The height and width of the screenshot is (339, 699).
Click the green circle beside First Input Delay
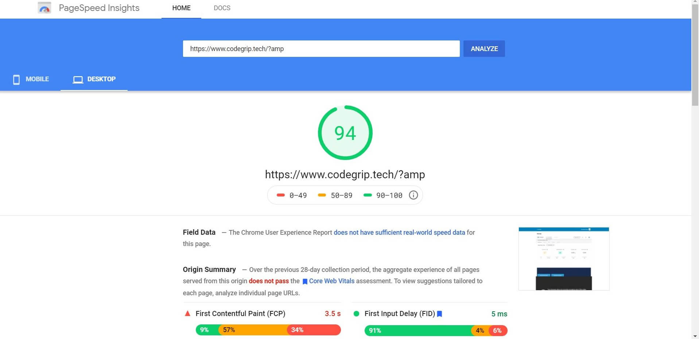click(x=356, y=313)
